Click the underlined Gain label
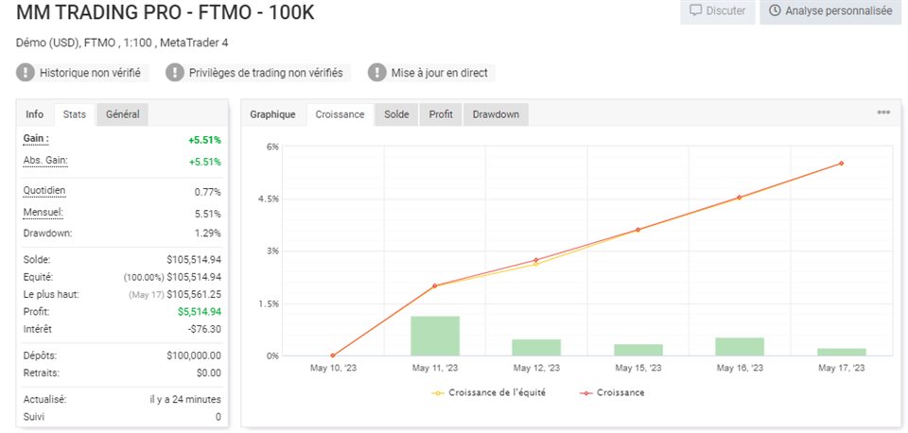This screenshot has width=908, height=433. [36, 139]
